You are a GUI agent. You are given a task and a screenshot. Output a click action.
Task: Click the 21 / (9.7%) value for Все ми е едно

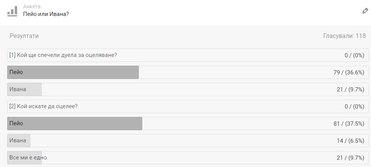click(350, 158)
